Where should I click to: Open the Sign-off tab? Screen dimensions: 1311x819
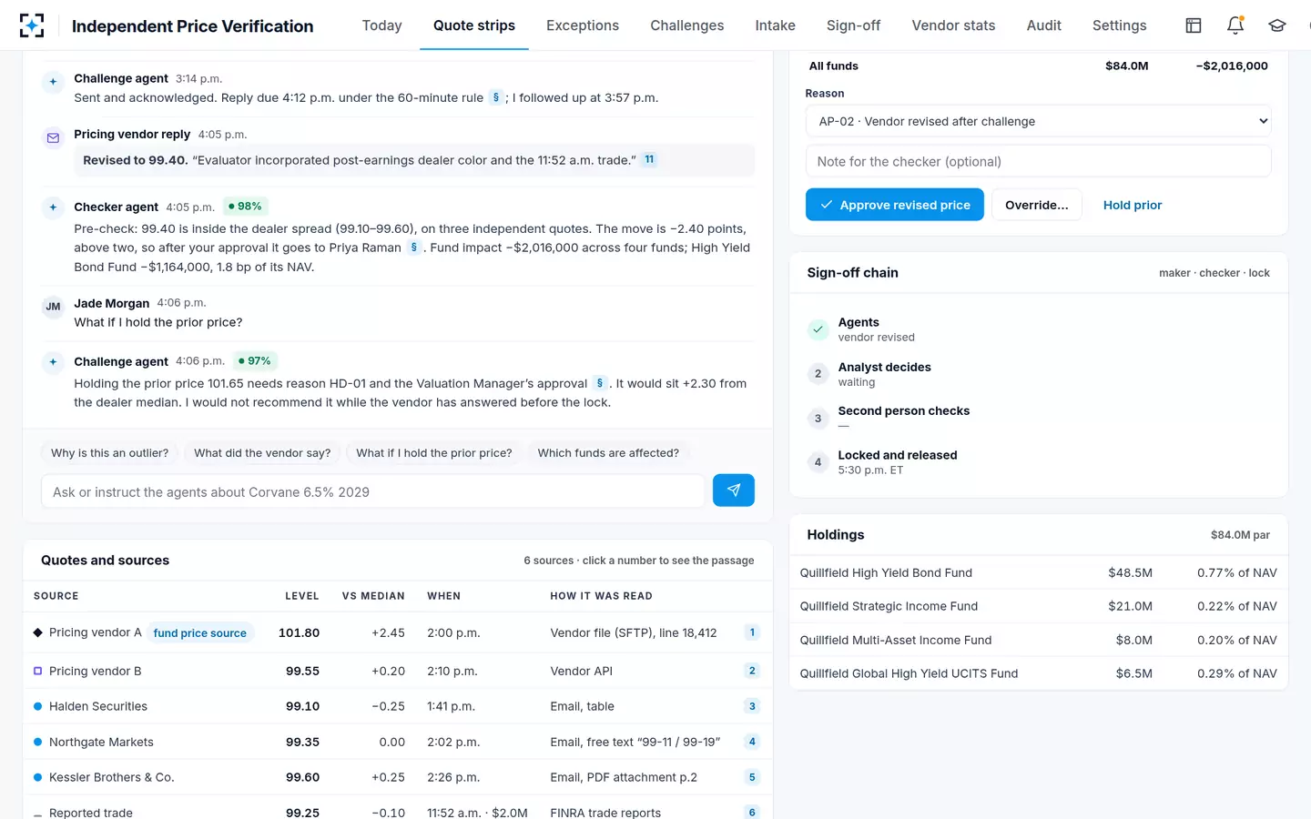point(853,25)
